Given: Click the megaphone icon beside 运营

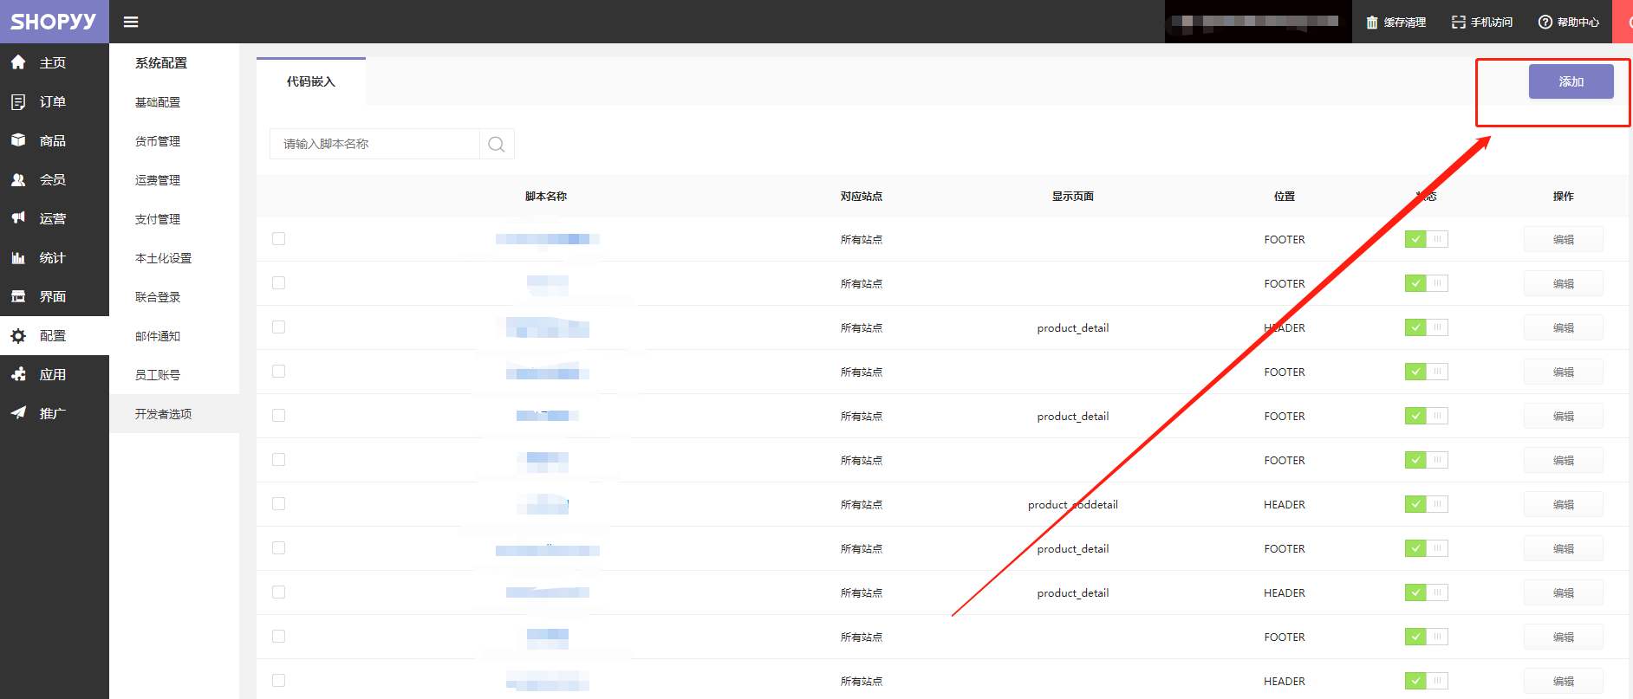Looking at the screenshot, I should pos(18,218).
